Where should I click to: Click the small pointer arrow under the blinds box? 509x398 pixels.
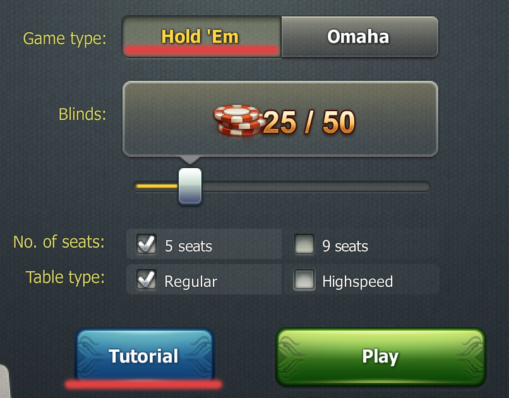point(190,160)
